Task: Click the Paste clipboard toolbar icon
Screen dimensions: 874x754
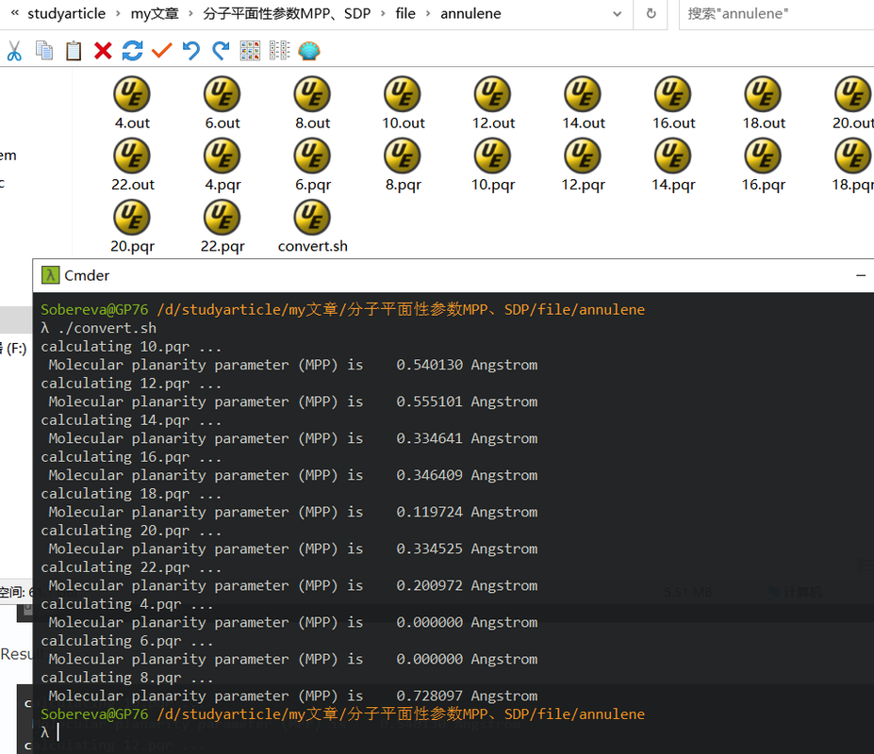Action: (74, 51)
